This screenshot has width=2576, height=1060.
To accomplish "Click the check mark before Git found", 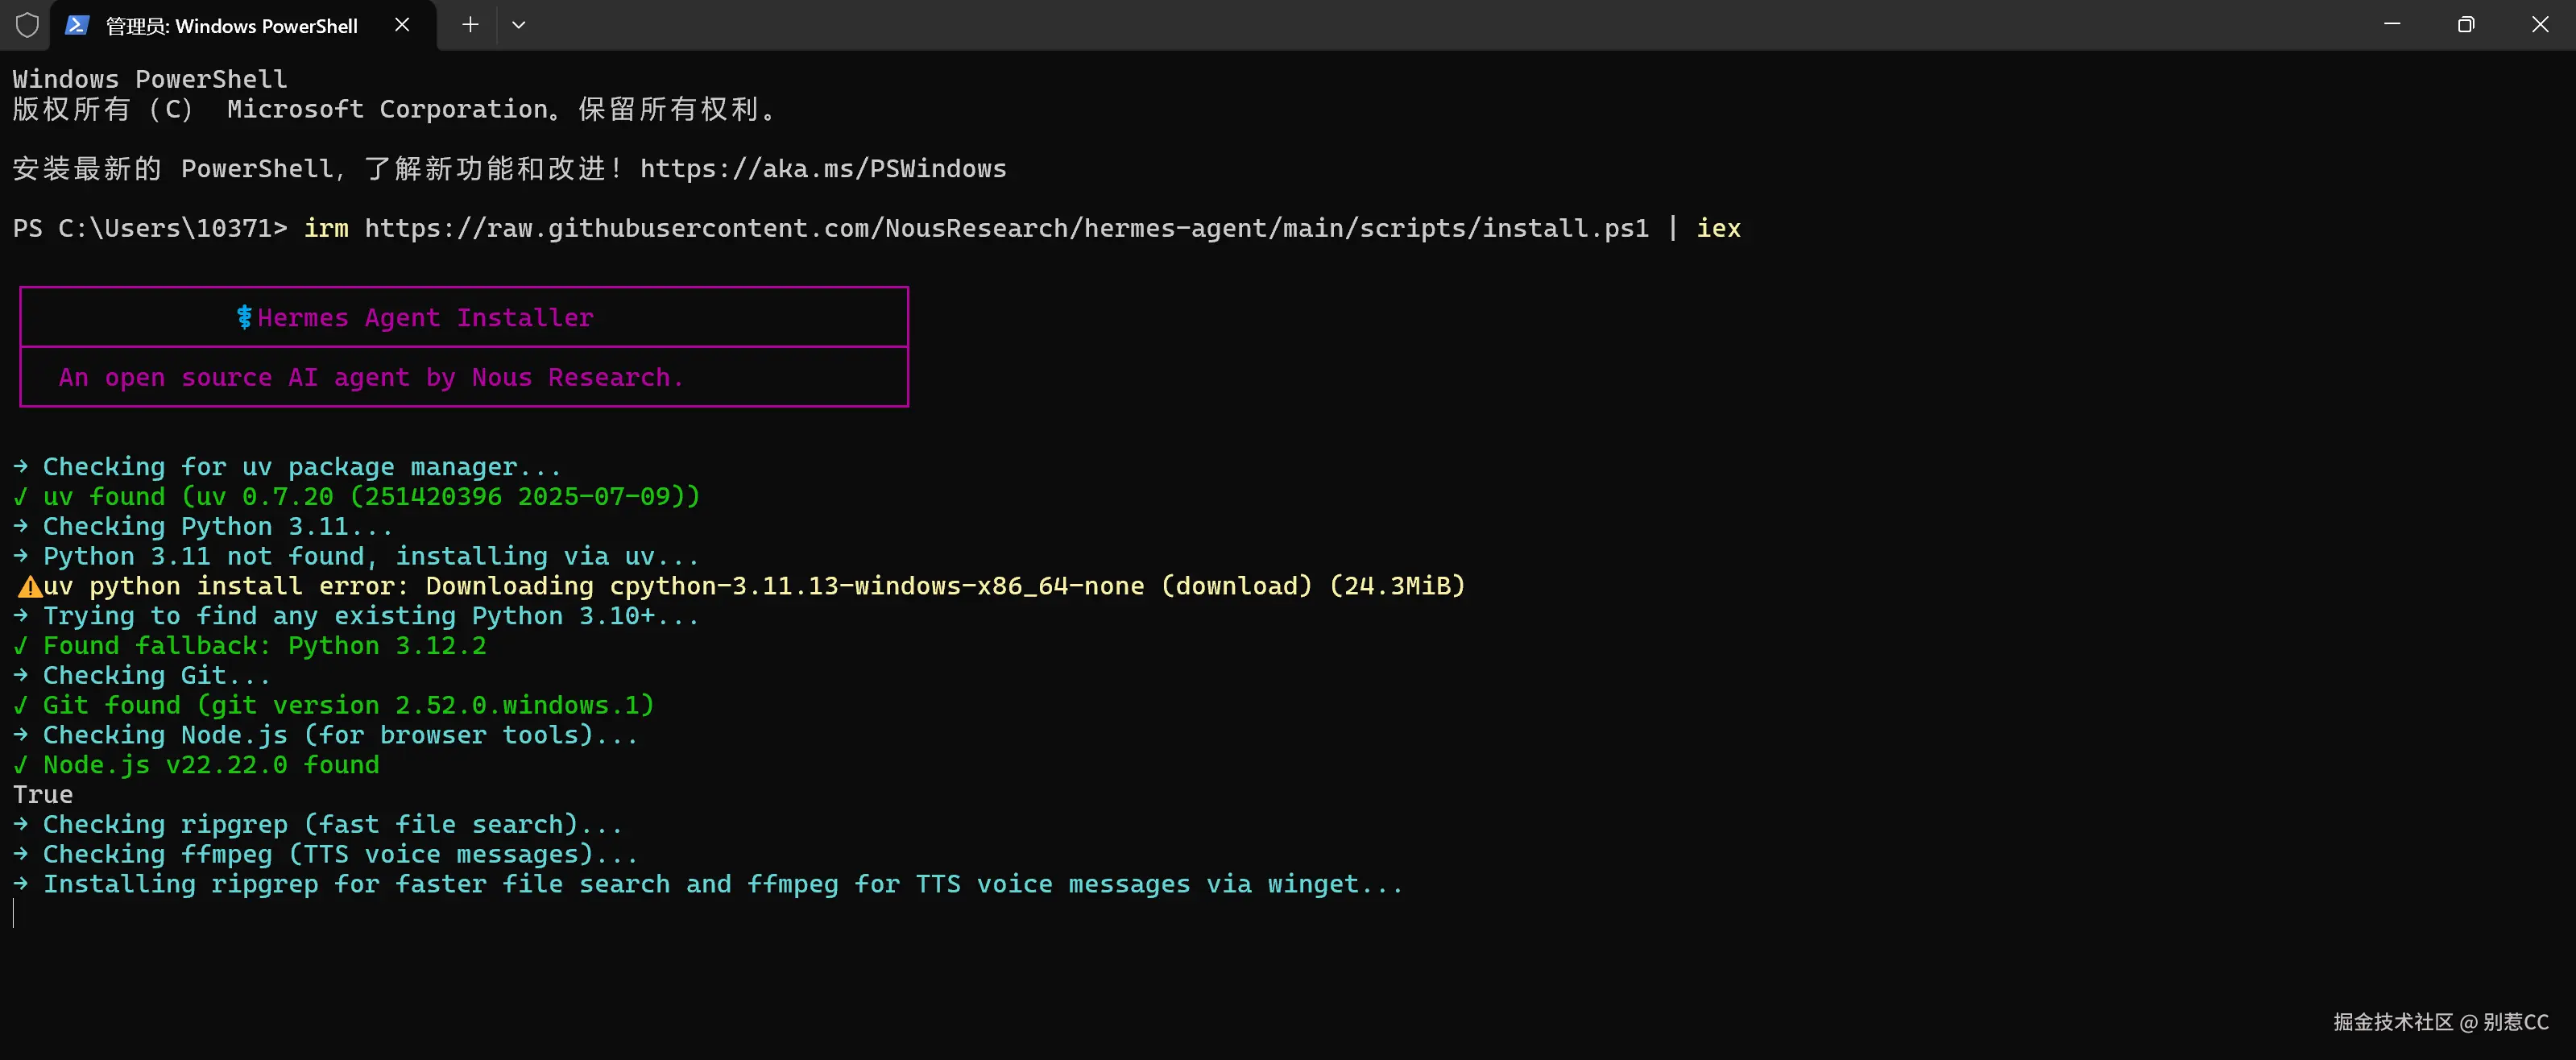I will (x=21, y=706).
